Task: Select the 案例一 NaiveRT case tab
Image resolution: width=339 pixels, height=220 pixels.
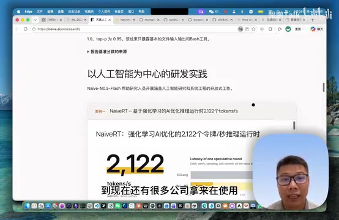Action: 166,111
